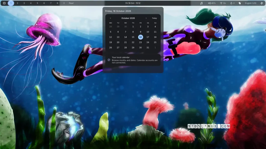This screenshot has height=149, width=266.
Task: Select date 18 in the calendar
Action: point(155,37)
